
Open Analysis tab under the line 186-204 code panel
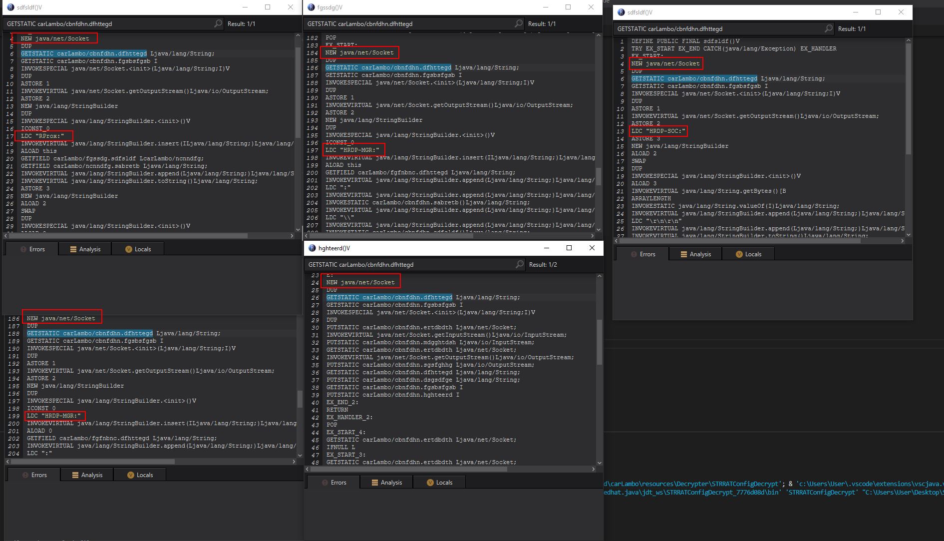tap(87, 475)
